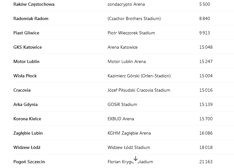Select the Widzew Łódź team name
Image resolution: width=234 pixels, height=168 pixels.
click(x=27, y=147)
